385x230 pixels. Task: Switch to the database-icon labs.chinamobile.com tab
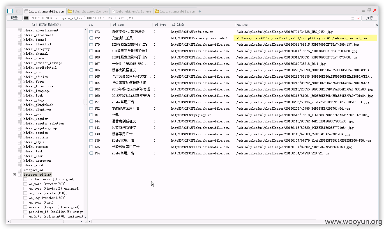tap(44, 12)
